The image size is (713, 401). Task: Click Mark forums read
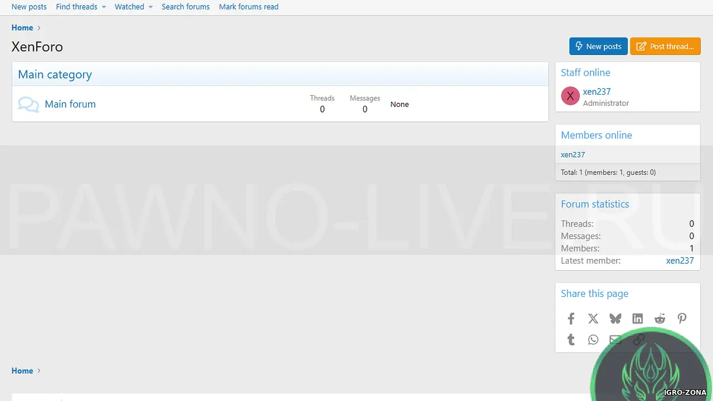(248, 7)
